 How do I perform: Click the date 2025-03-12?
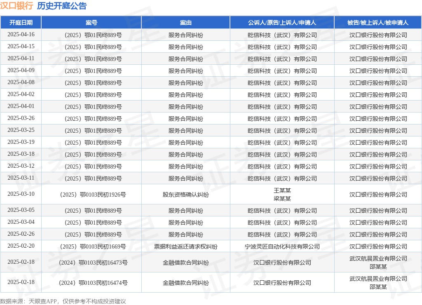click(21, 166)
